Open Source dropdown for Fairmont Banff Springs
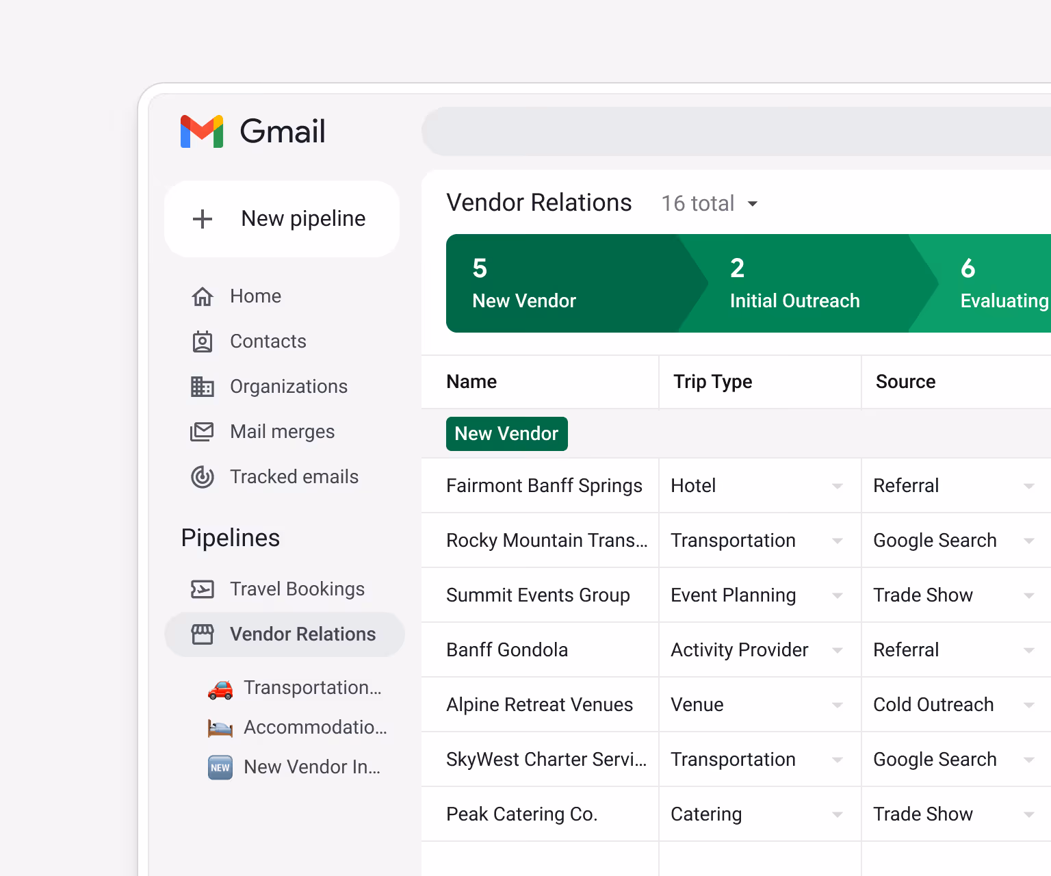 (1029, 486)
